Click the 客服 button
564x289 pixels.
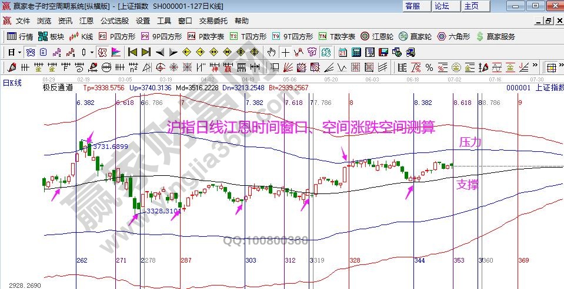[x=413, y=6]
